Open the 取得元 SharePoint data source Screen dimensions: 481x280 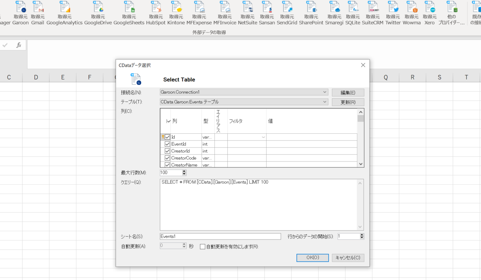311,13
